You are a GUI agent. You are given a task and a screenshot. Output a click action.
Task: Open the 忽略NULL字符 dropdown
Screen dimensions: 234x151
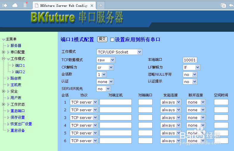[190, 74]
